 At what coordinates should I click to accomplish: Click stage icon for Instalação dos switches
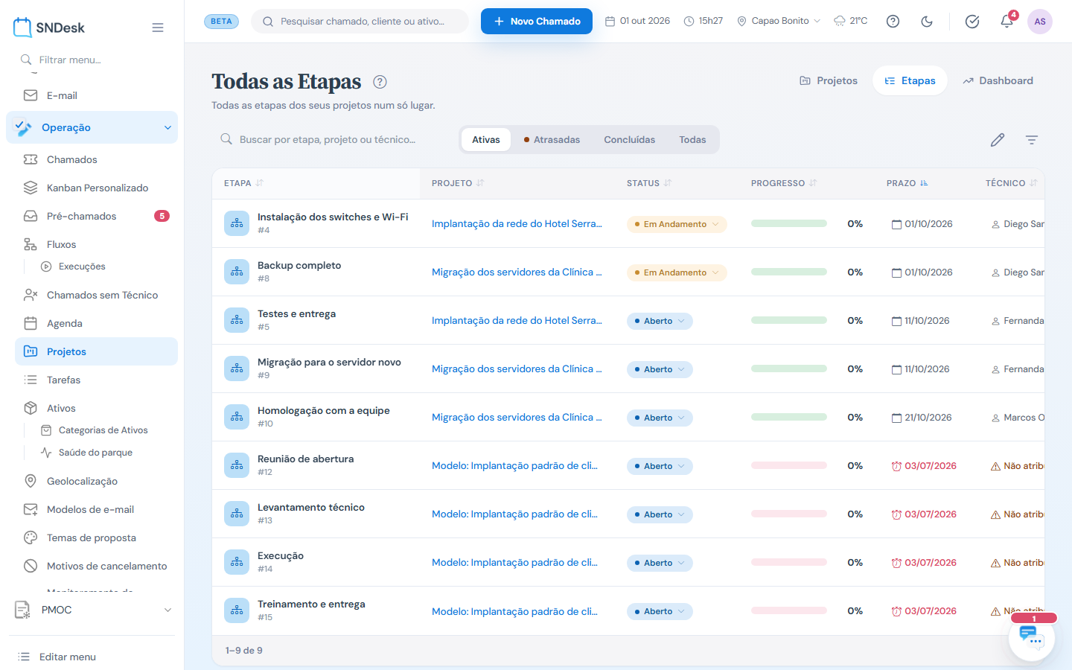[x=237, y=223]
